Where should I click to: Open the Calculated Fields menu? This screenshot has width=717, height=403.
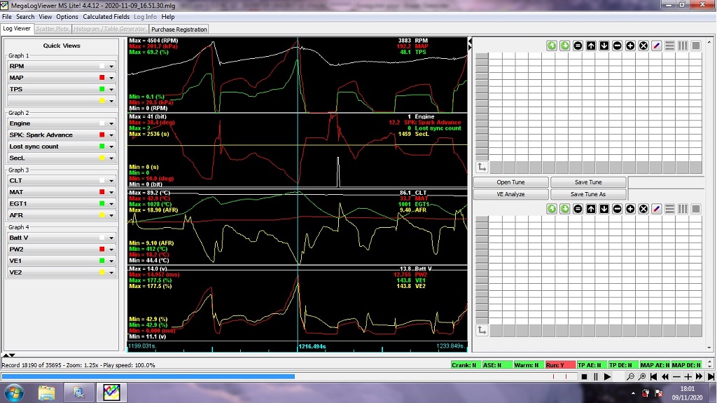point(106,17)
